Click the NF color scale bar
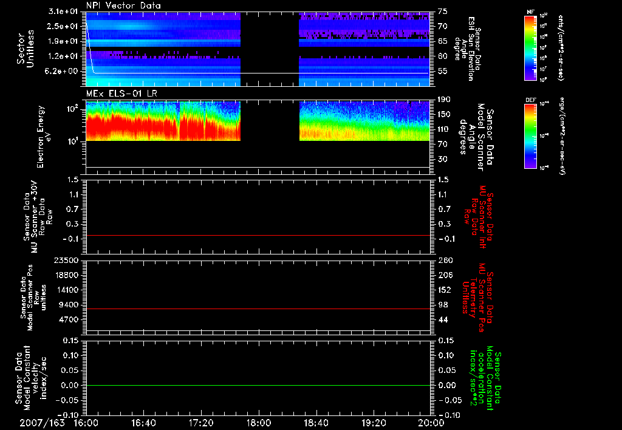Image resolution: width=622 pixels, height=430 pixels. pos(531,47)
